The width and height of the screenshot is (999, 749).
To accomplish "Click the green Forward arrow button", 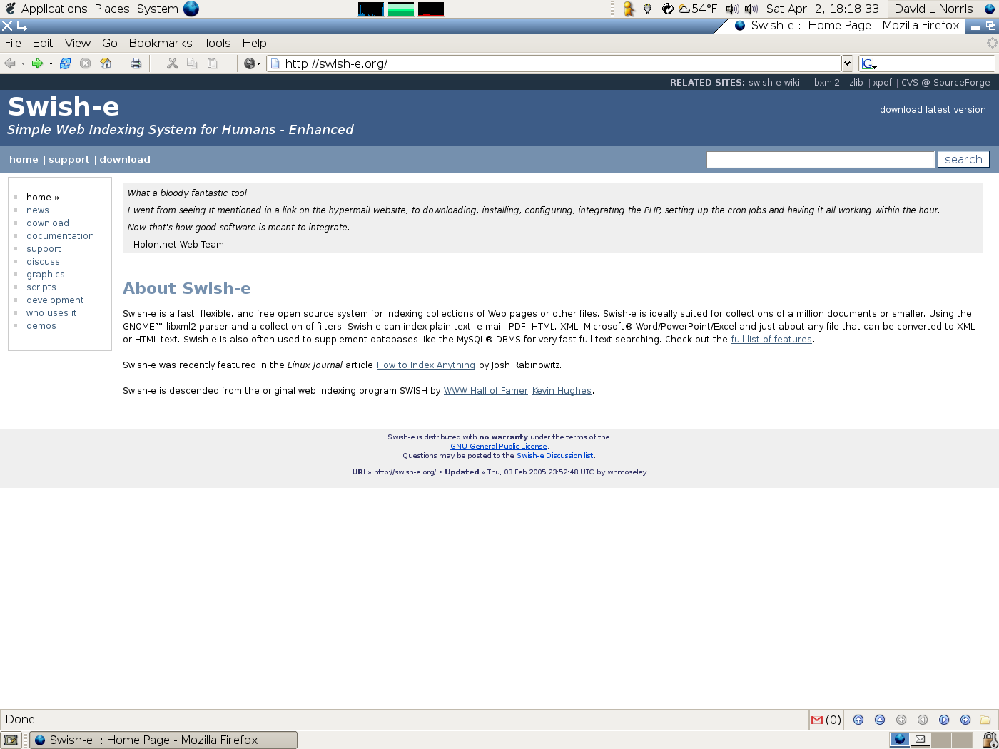I will click(x=37, y=63).
